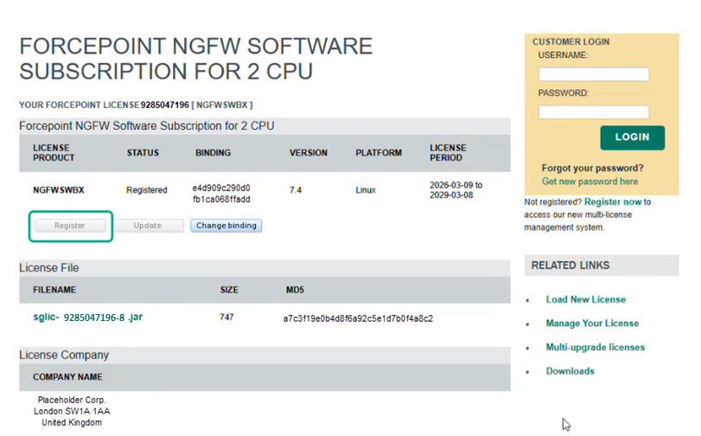Viewport: 701px width, 436px height.
Task: Click the license period 2026-03-09 to 2029-03-08
Action: tap(456, 189)
